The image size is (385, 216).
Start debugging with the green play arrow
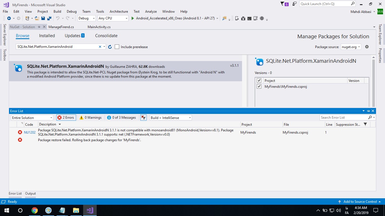[x=133, y=18]
